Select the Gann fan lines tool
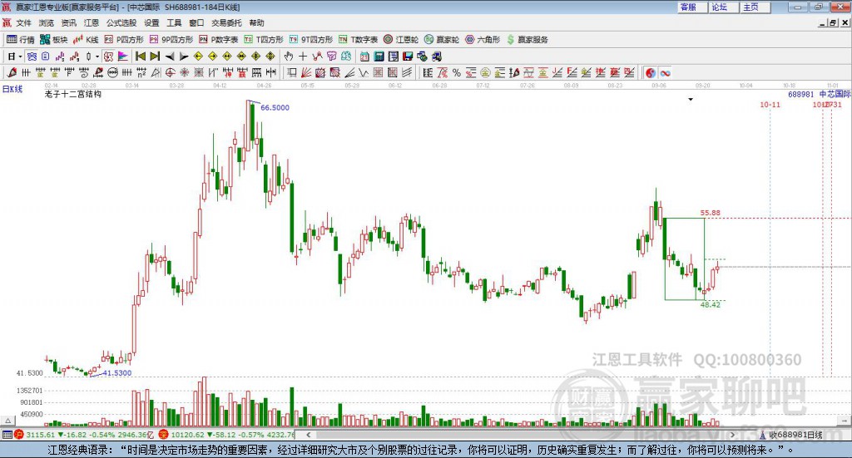The height and width of the screenshot is (458, 852). (x=306, y=72)
